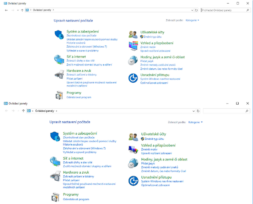Screen dimensions: 253x204
Task: Open Historie souborů link in top window
Action: [76, 43]
